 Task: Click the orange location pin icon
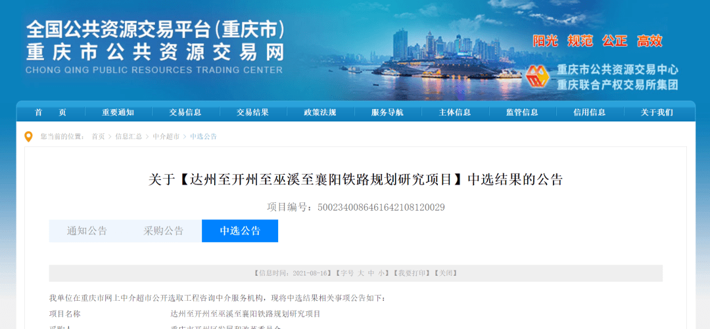[x=28, y=137]
